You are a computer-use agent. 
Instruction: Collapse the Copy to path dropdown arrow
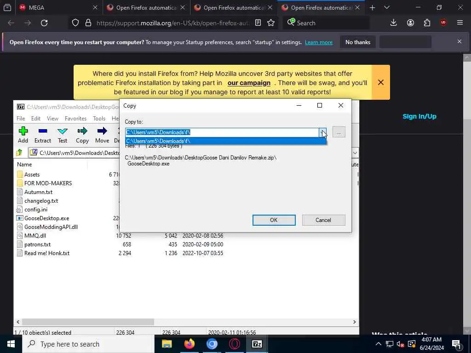[x=322, y=132]
